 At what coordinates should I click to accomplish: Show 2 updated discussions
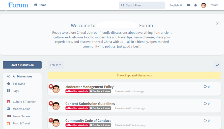click(134, 75)
